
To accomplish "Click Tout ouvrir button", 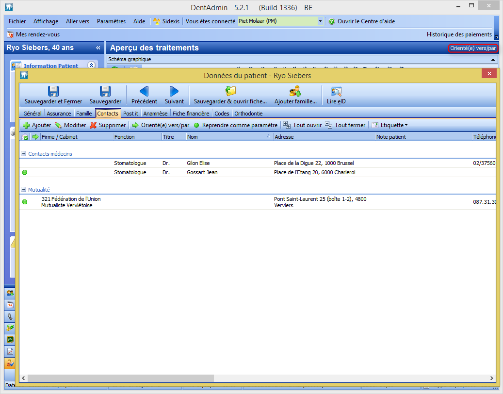I will 303,125.
